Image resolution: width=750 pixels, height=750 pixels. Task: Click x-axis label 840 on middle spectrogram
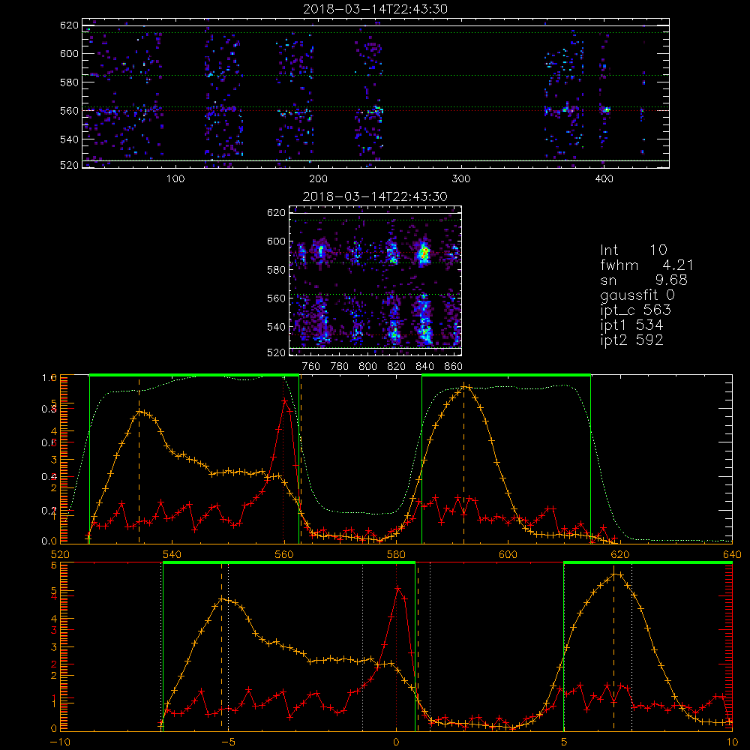coord(424,367)
